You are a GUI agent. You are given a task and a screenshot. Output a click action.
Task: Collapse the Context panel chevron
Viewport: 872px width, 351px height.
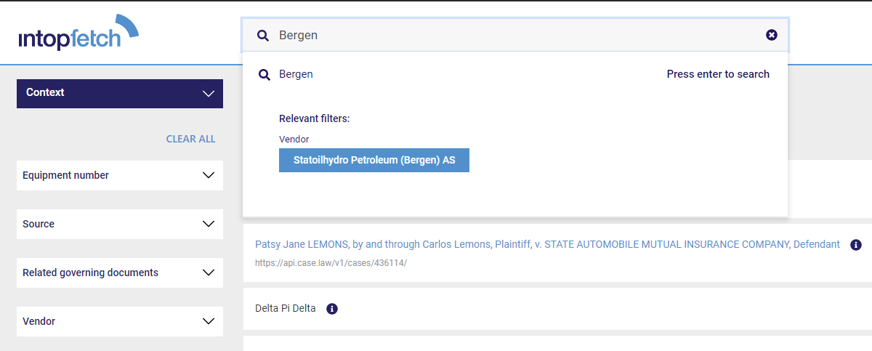click(209, 94)
